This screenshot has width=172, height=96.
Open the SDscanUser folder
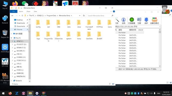point(59,37)
